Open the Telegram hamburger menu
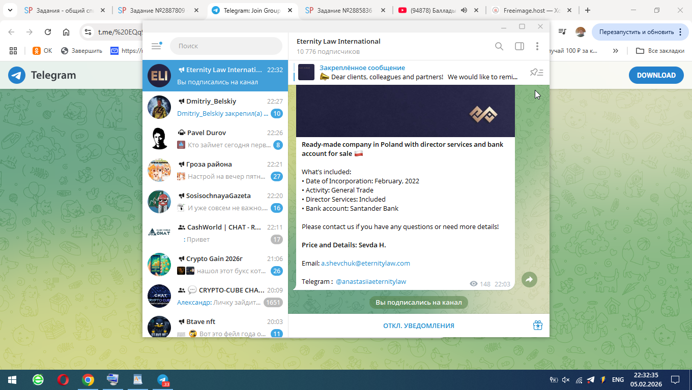Viewport: 692px width, 390px height. click(x=156, y=46)
